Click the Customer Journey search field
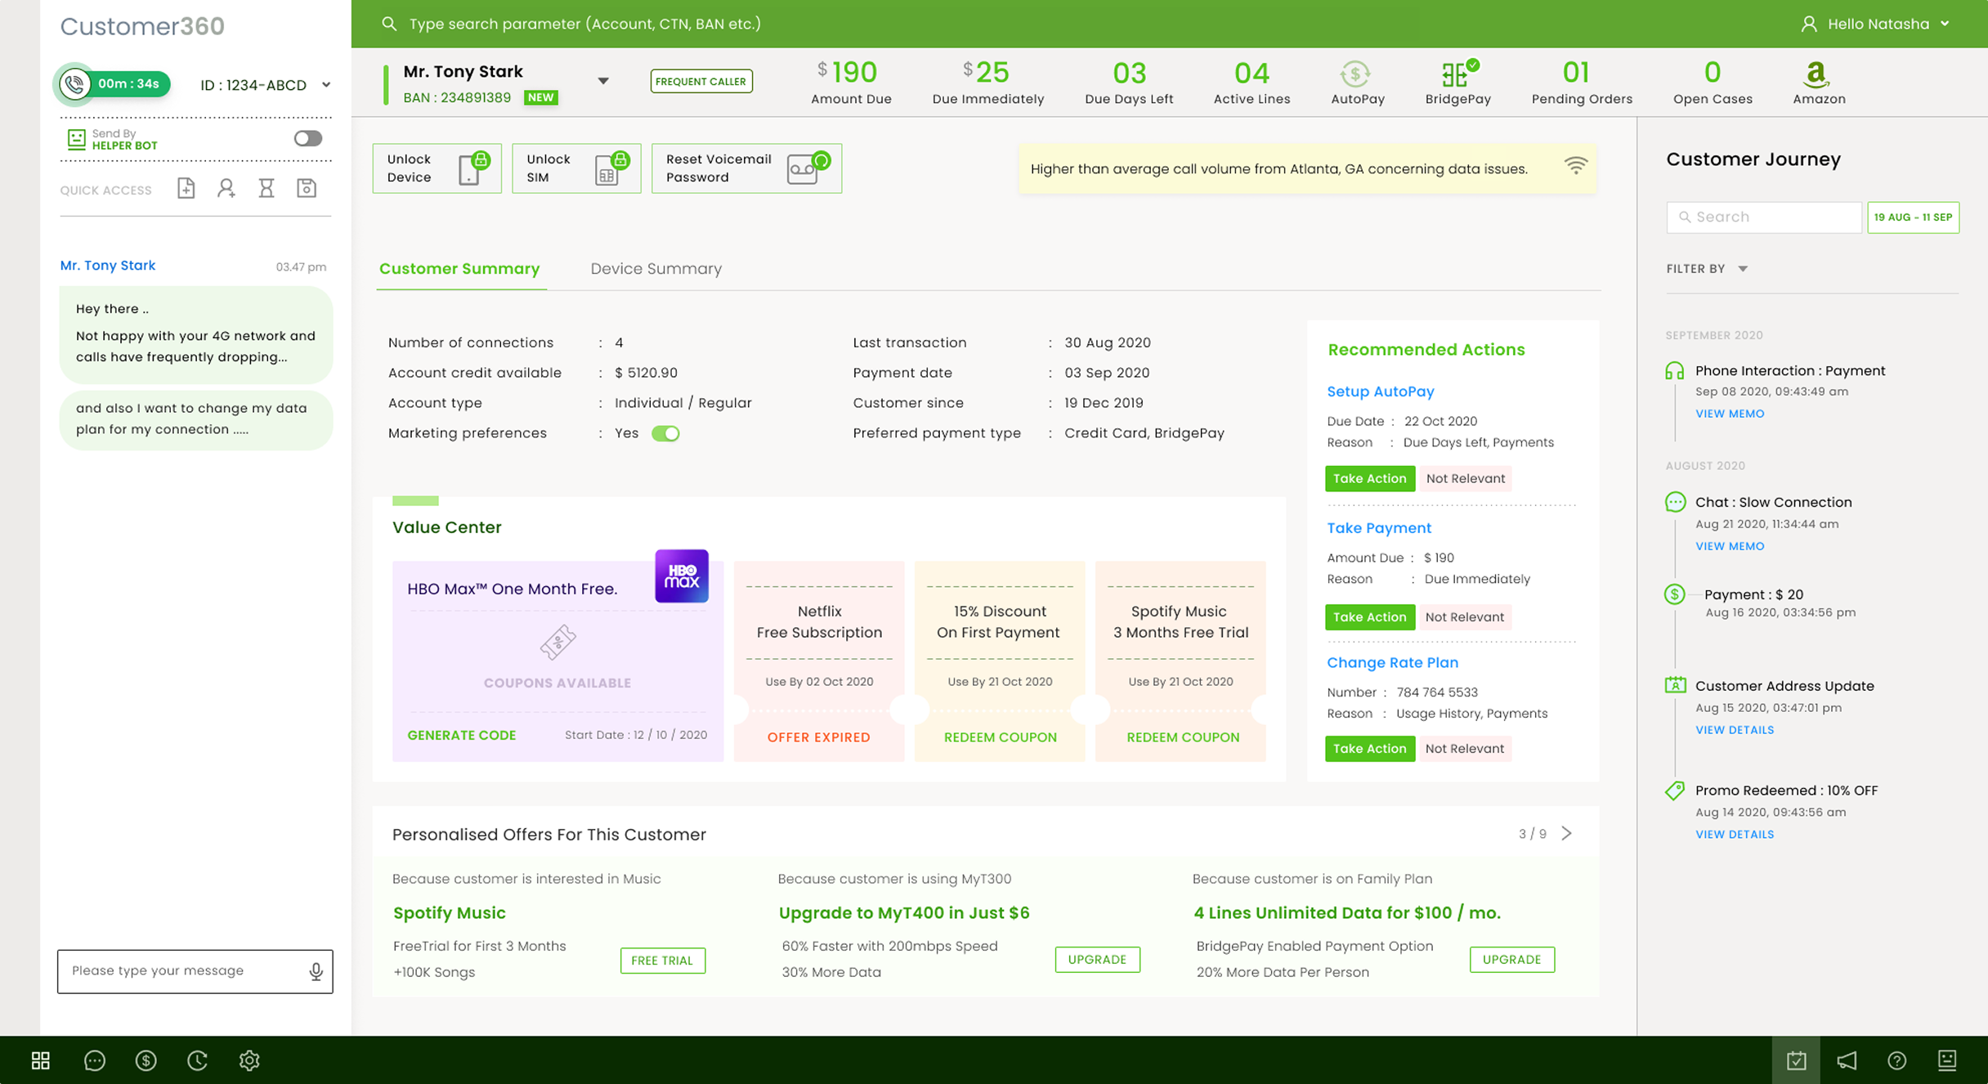This screenshot has width=1988, height=1084. (x=1764, y=217)
